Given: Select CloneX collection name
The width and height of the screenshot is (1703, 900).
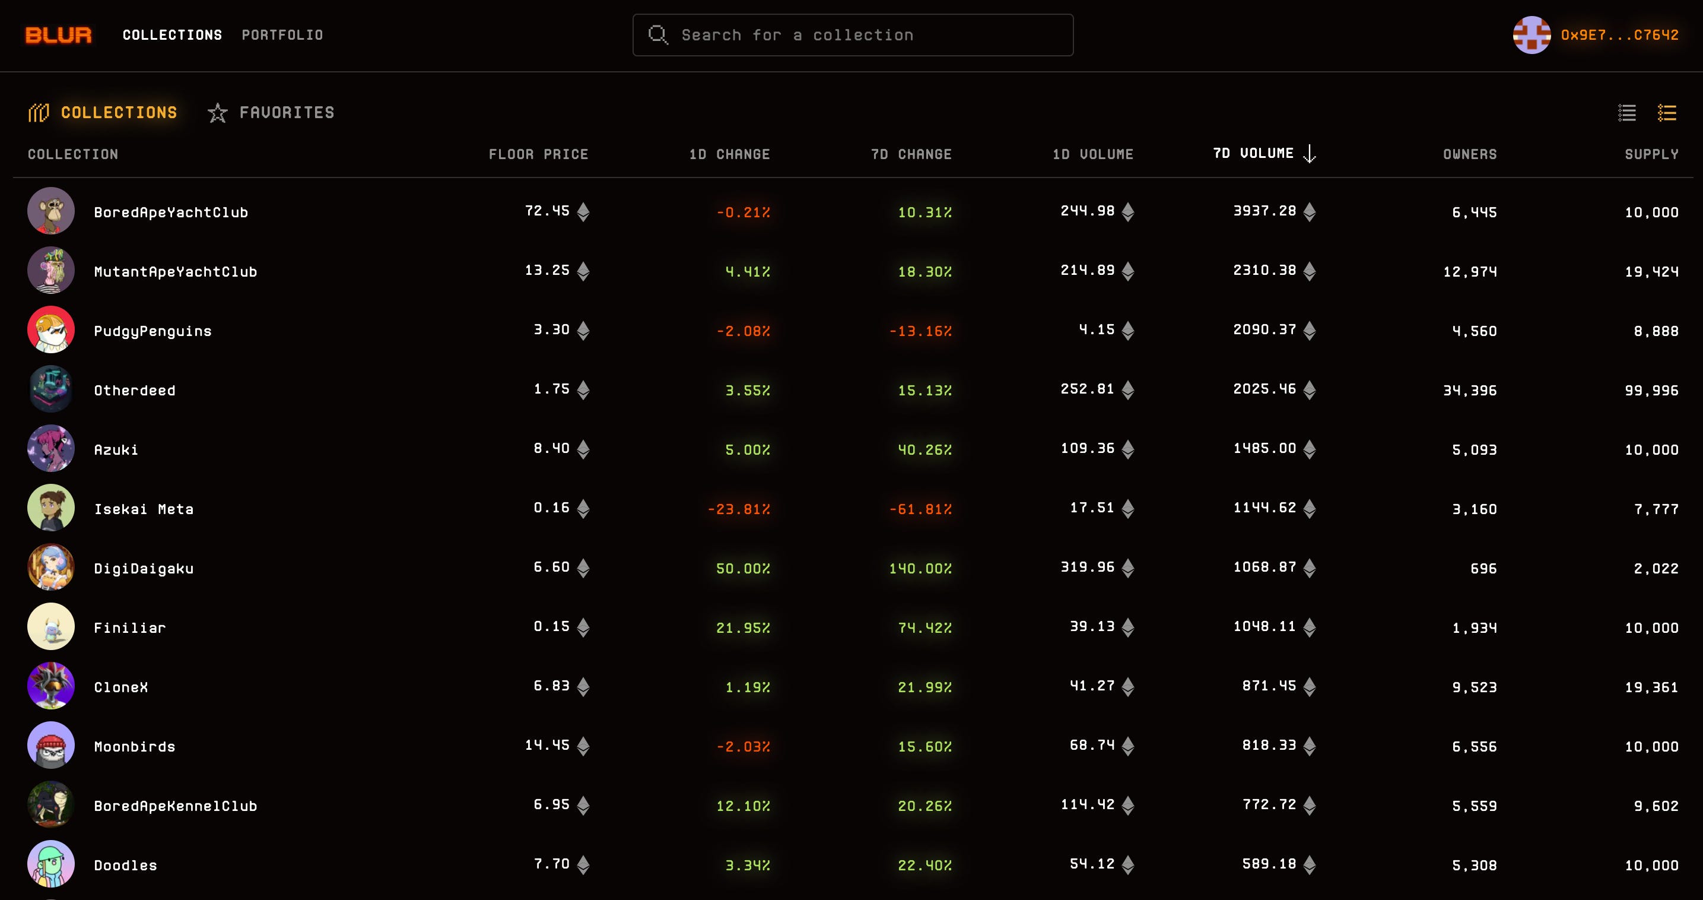Looking at the screenshot, I should (x=121, y=687).
